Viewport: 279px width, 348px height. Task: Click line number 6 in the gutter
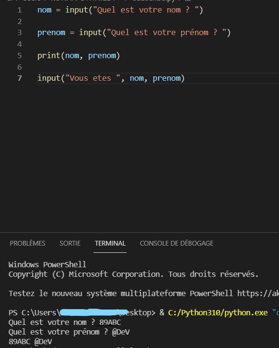pyautogui.click(x=20, y=67)
